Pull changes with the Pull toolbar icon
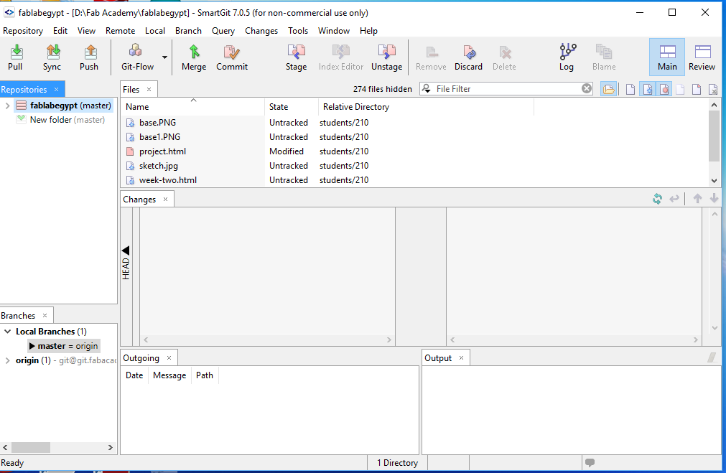This screenshot has width=726, height=473. click(x=15, y=57)
